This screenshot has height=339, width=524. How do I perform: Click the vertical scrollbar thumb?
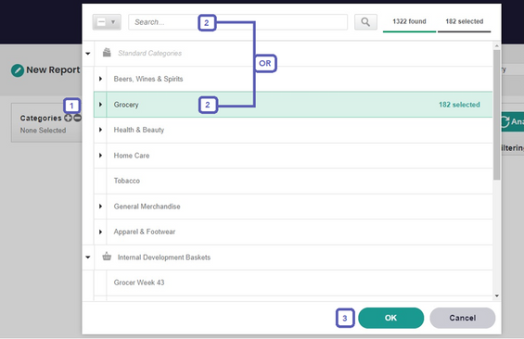pos(496,115)
